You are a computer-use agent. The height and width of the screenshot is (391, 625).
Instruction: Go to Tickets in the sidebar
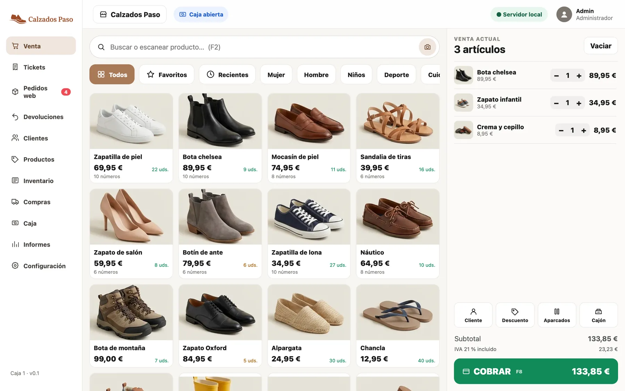click(x=41, y=67)
